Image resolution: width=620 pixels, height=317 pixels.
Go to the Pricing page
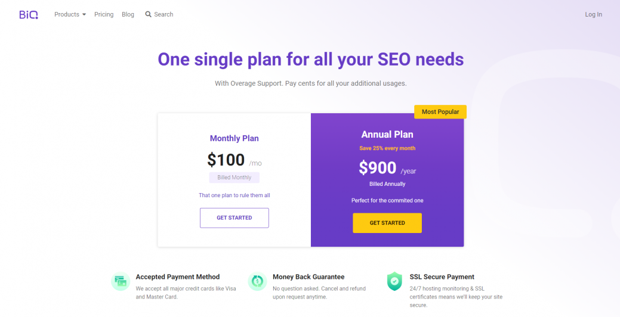click(104, 14)
